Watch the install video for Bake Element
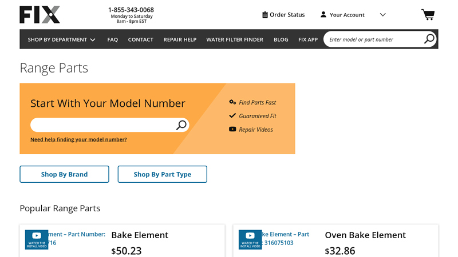The height and width of the screenshot is (257, 458). [x=37, y=239]
